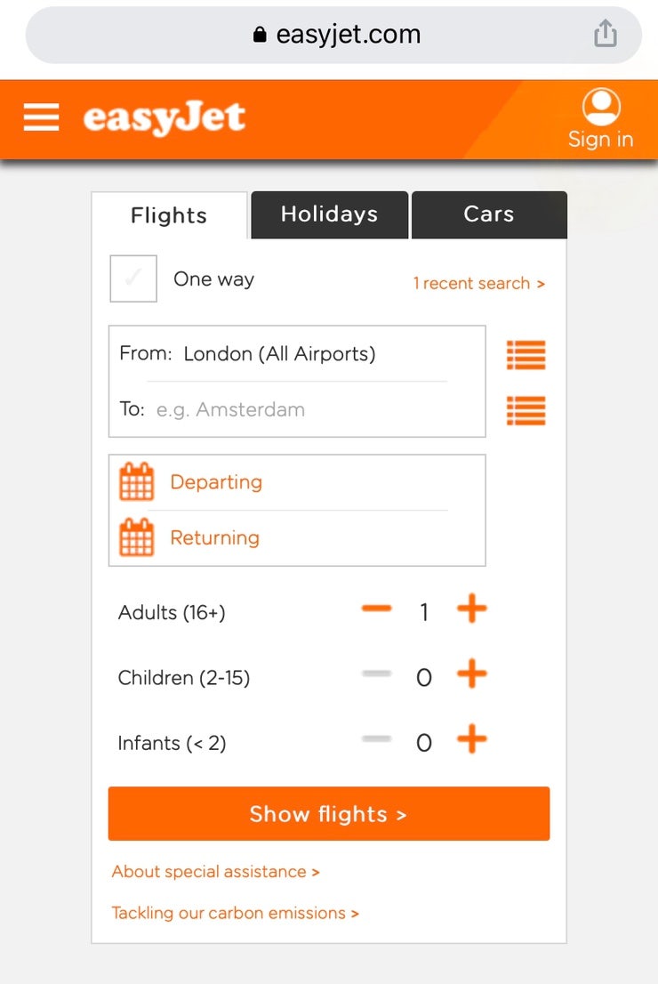
Task: Click the easyJet logo
Action: click(164, 118)
